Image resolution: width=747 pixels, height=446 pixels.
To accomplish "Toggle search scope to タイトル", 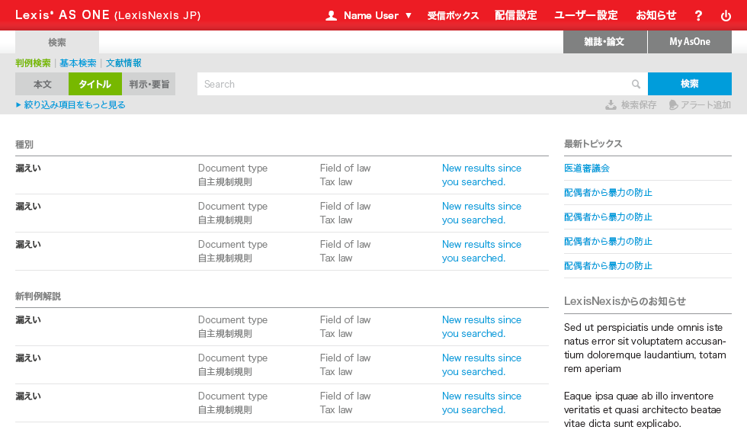I will coord(95,84).
